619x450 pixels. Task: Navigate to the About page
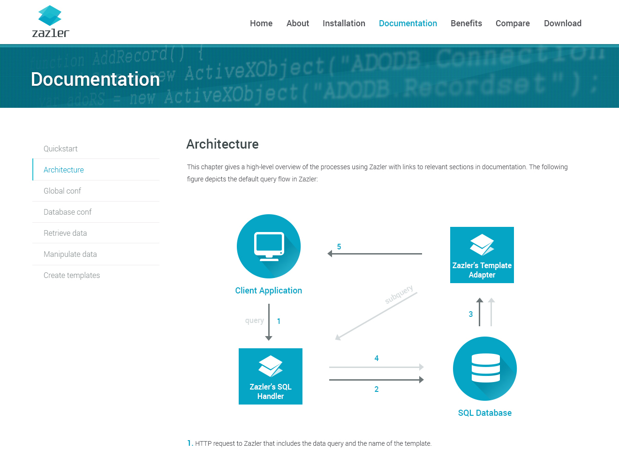point(297,23)
